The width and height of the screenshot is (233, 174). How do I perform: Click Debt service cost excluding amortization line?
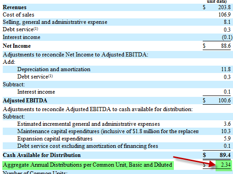click(88, 146)
